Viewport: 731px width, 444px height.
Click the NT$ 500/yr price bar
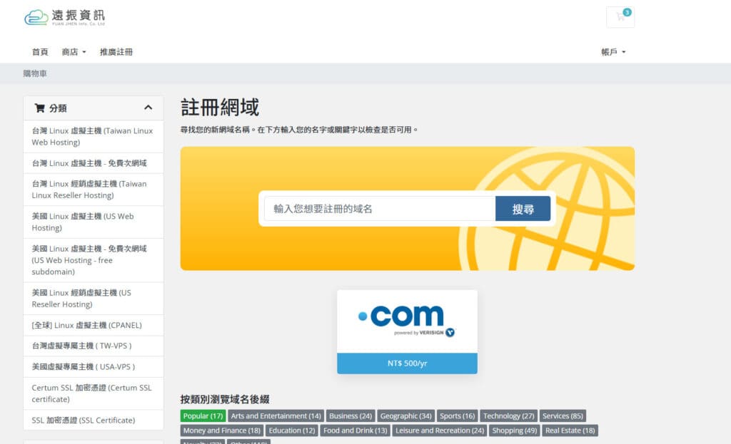pyautogui.click(x=407, y=363)
